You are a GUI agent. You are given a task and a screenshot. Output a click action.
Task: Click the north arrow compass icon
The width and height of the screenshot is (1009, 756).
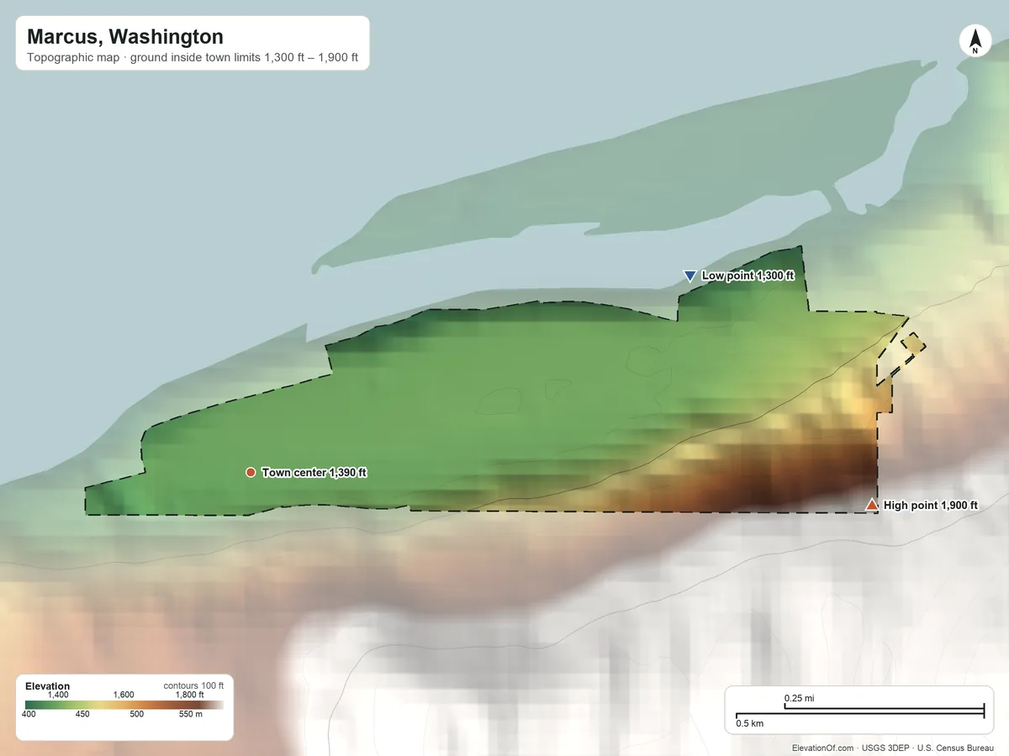pos(975,41)
